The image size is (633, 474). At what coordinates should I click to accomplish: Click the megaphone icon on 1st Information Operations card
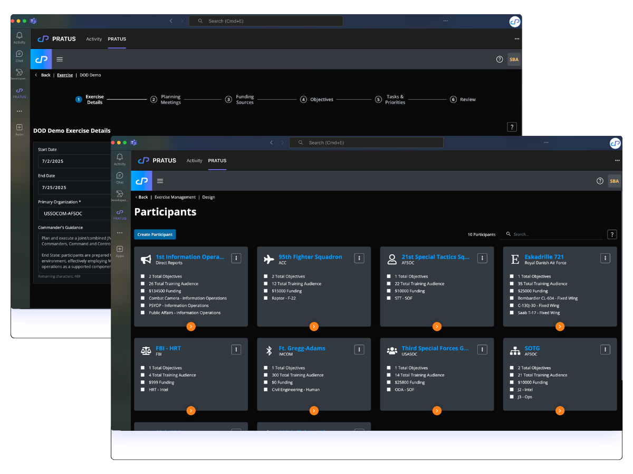(146, 259)
